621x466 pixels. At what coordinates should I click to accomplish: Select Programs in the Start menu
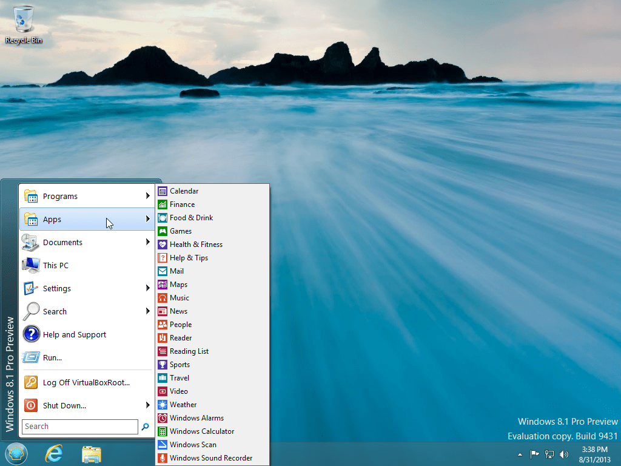[x=87, y=196]
